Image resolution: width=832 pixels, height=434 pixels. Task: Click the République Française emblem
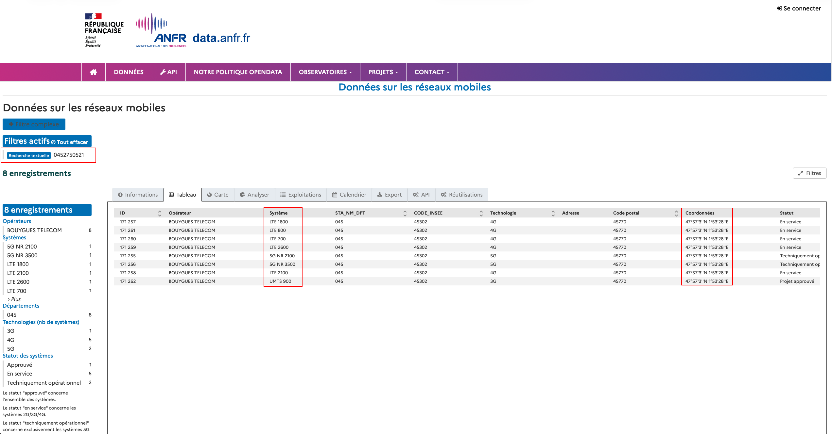pyautogui.click(x=104, y=30)
